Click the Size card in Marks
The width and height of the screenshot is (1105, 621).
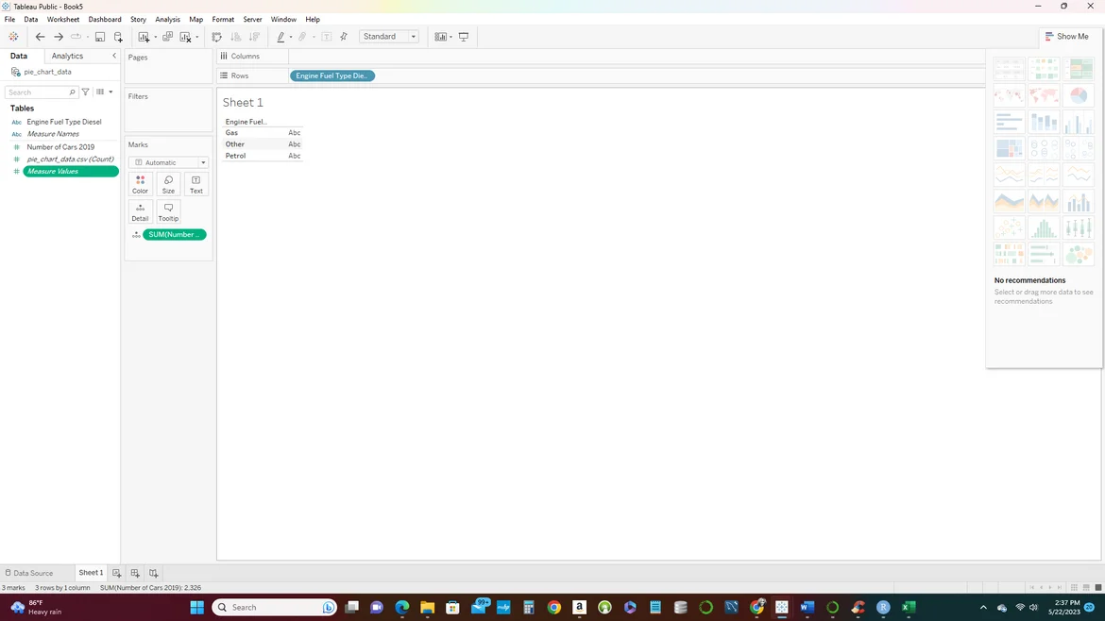click(168, 184)
